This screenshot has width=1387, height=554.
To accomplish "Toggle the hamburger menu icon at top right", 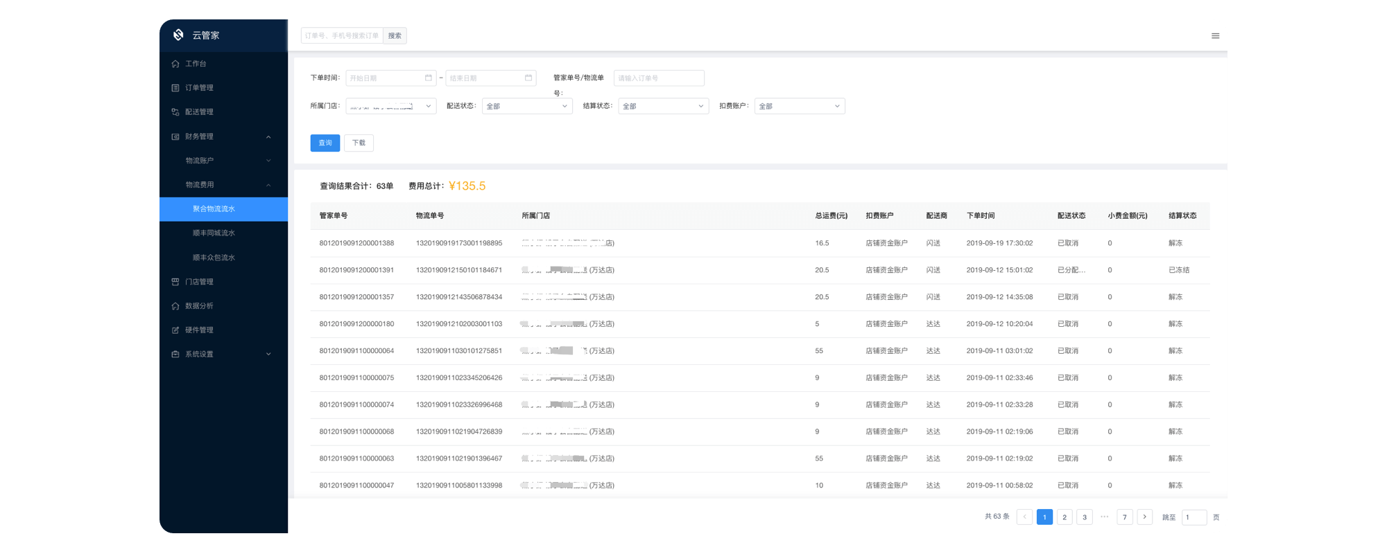I will (1215, 36).
